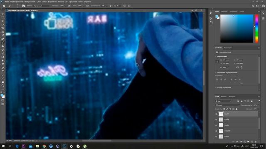The height and width of the screenshot is (149, 266).
Task: Click the Home icon in options bar
Action: 4,6
